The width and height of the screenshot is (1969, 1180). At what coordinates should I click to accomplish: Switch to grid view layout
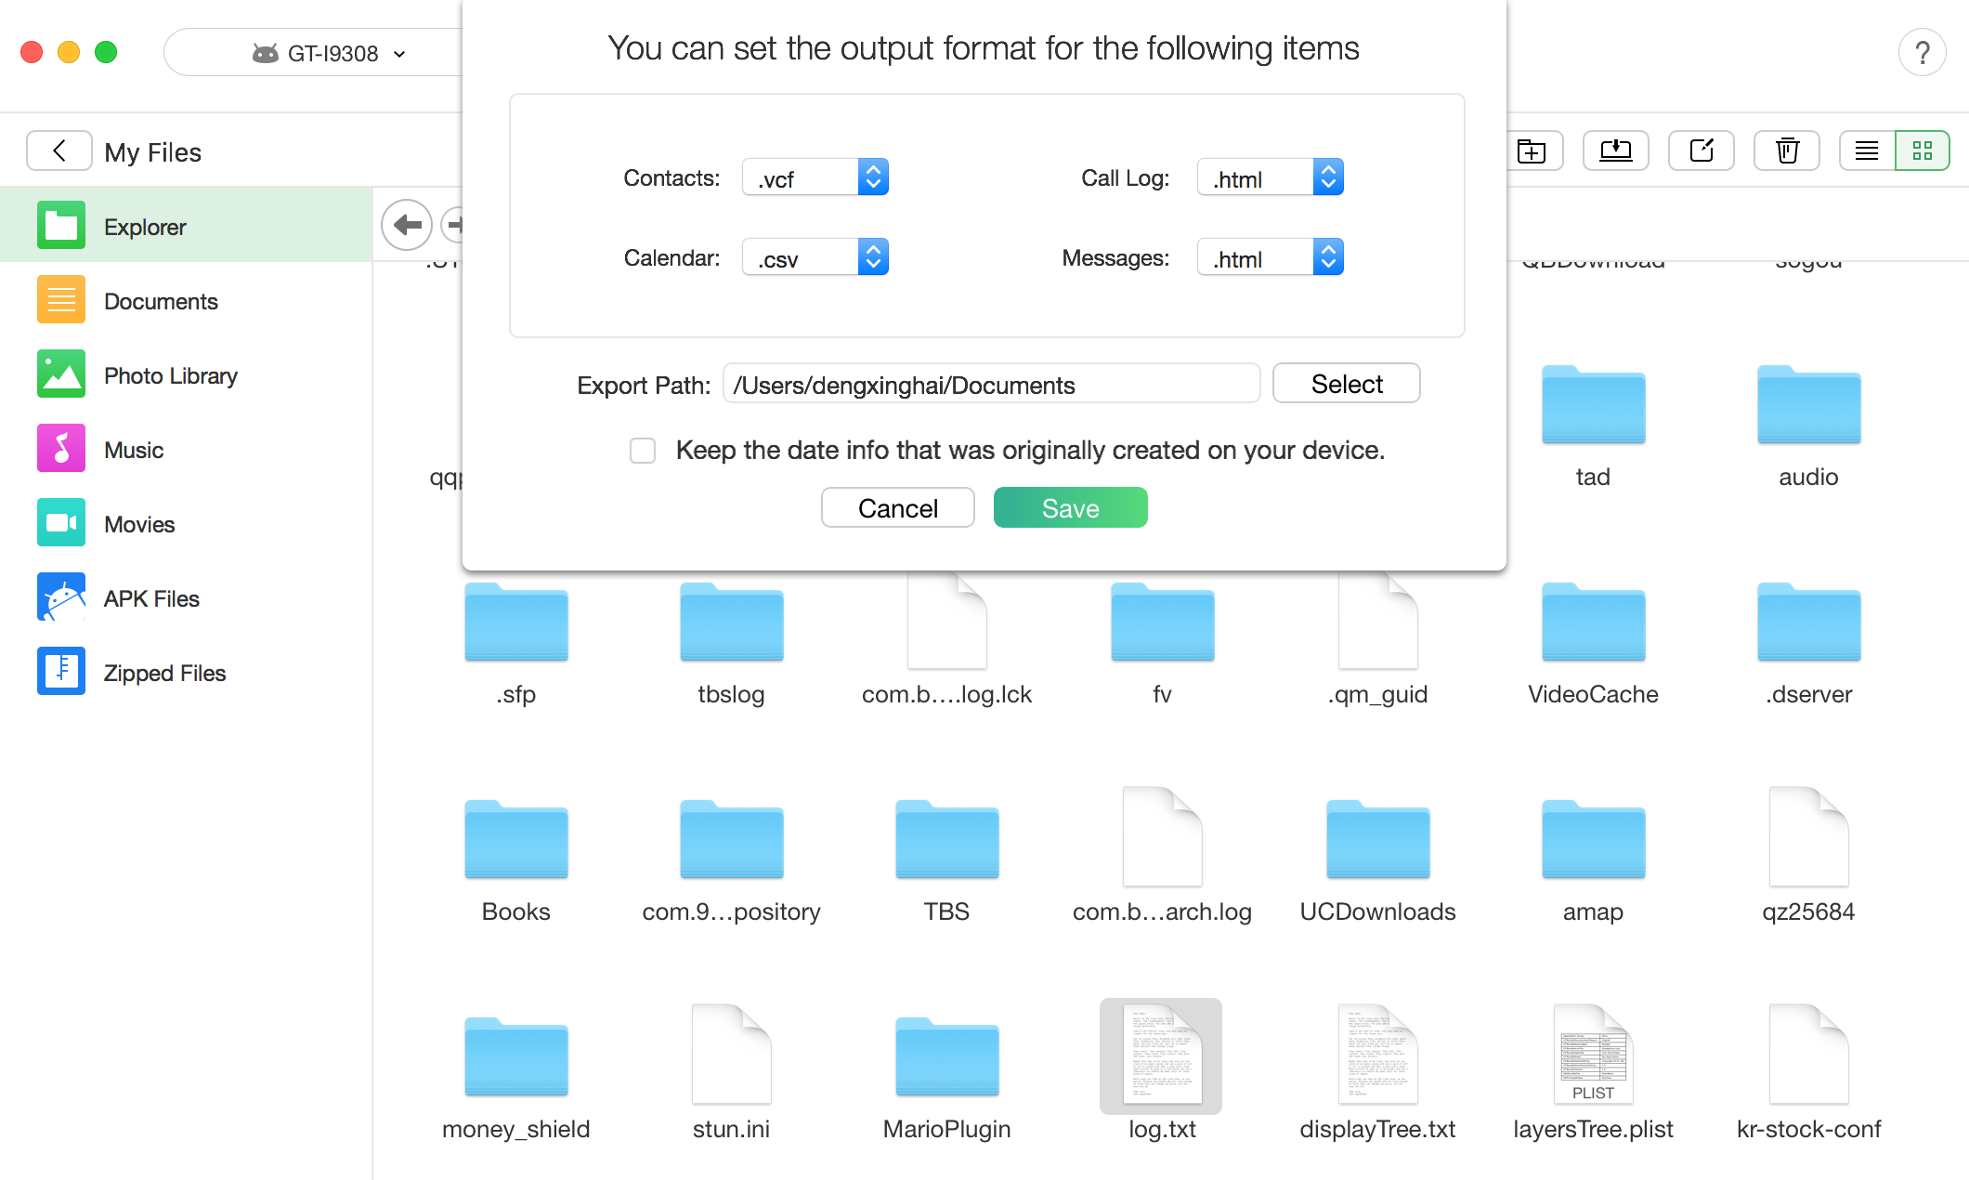(x=1923, y=151)
